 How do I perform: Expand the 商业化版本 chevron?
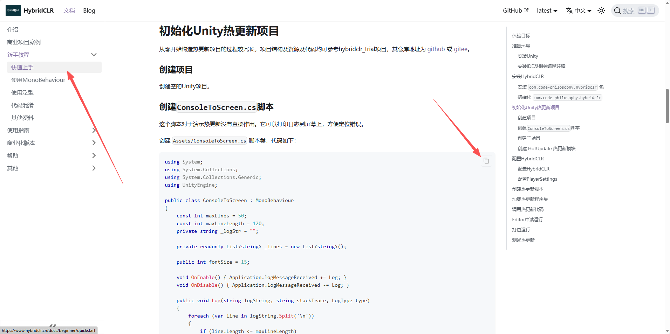point(94,143)
